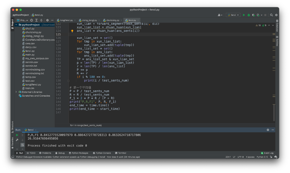Screen dimensions: 290x173
Task: Click the Install link in status bar
Action: (102, 157)
